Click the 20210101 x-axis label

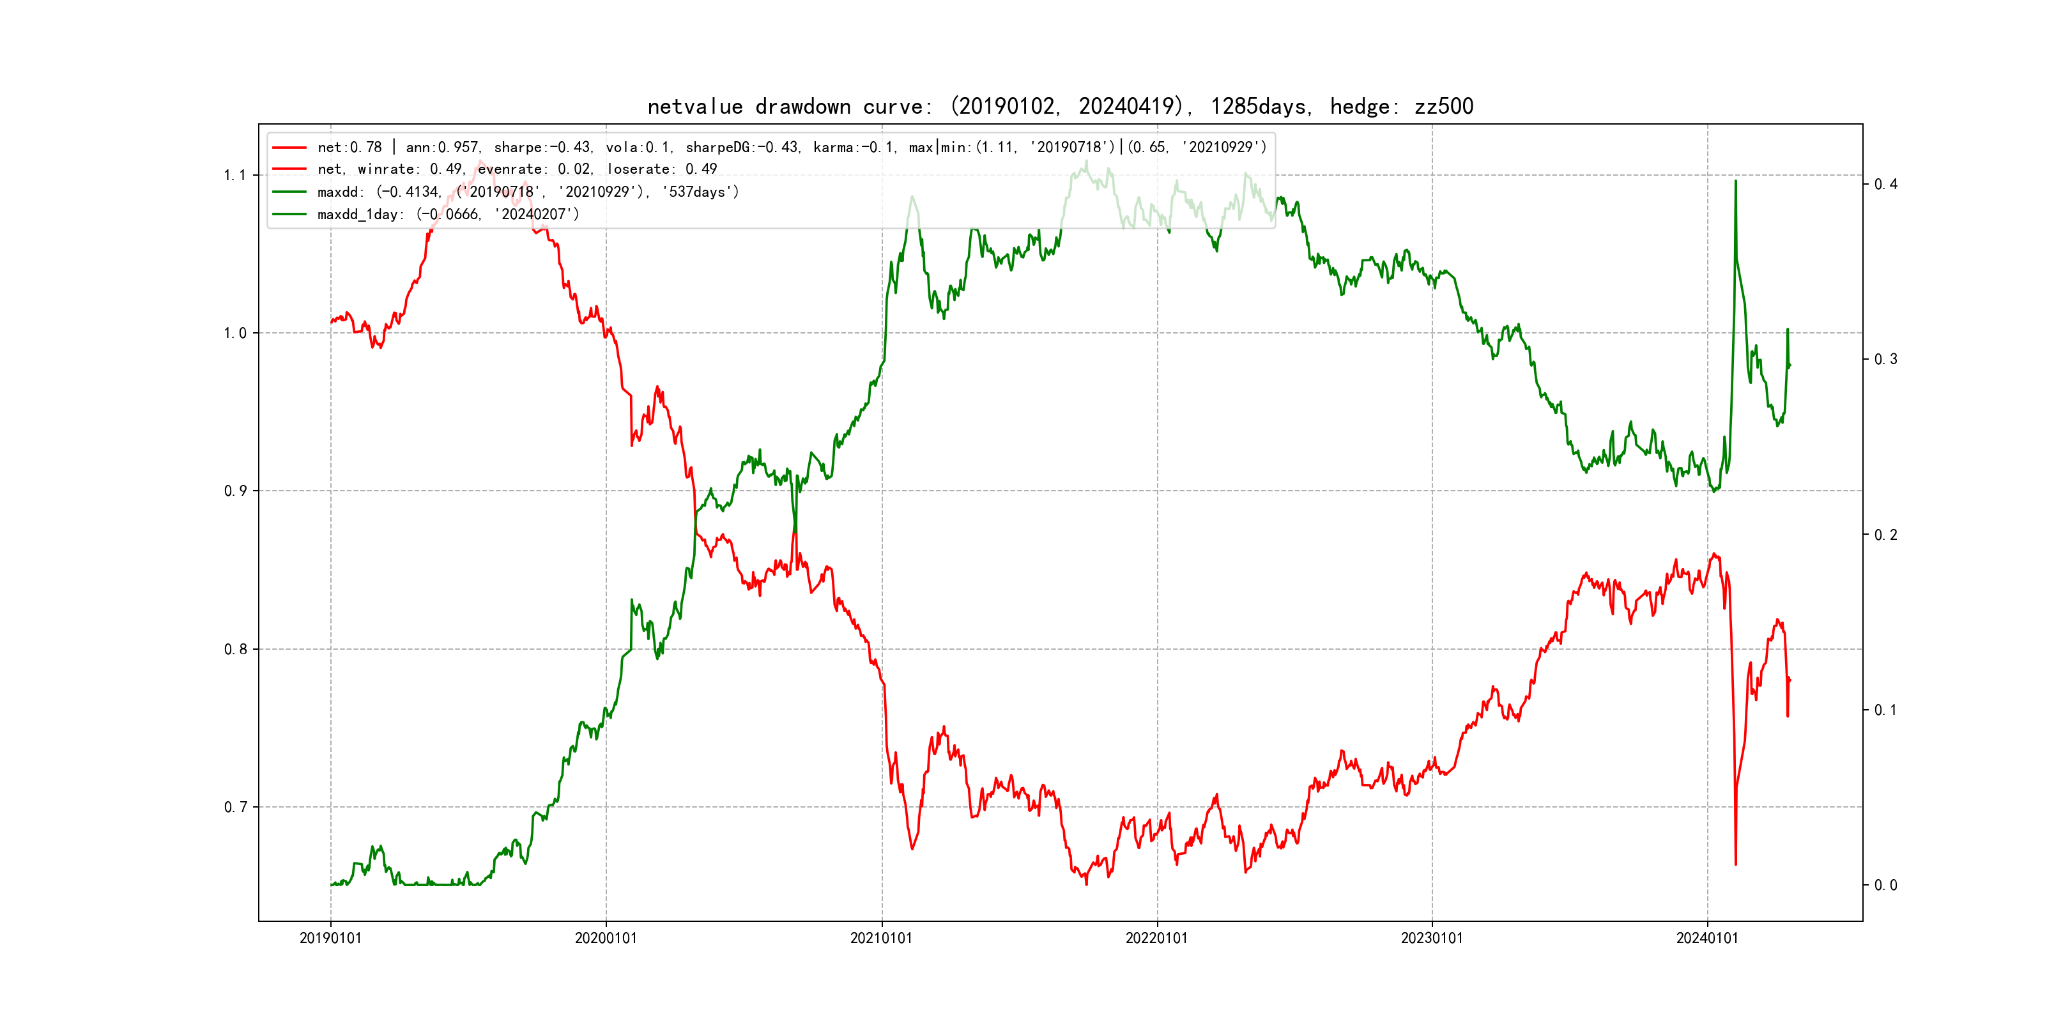coord(882,938)
